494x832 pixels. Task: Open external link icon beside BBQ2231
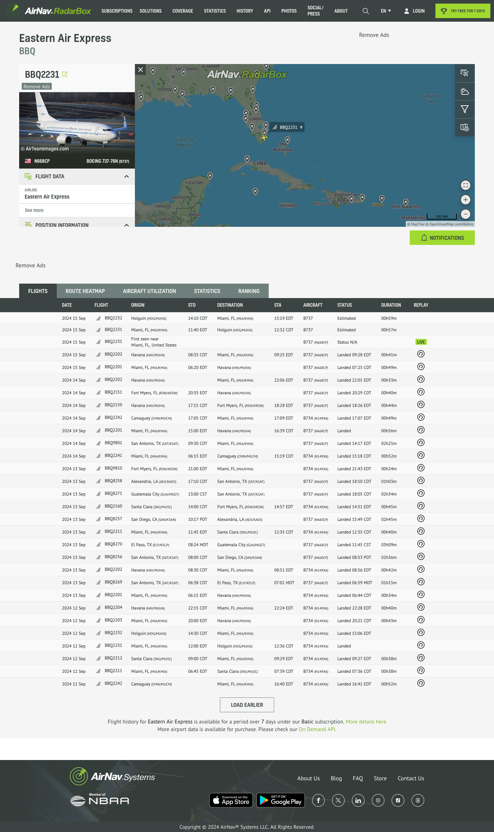65,74
